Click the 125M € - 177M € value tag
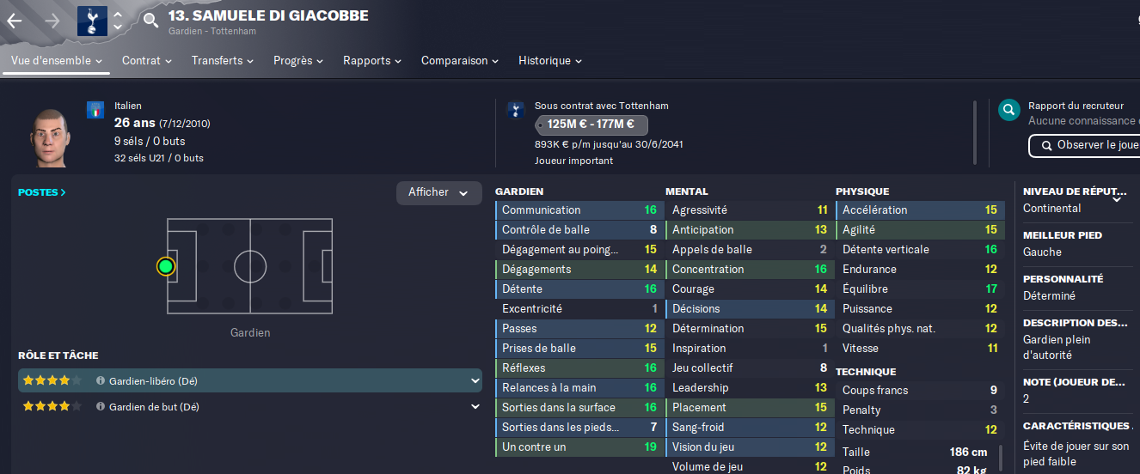This screenshot has width=1140, height=474. coord(591,125)
